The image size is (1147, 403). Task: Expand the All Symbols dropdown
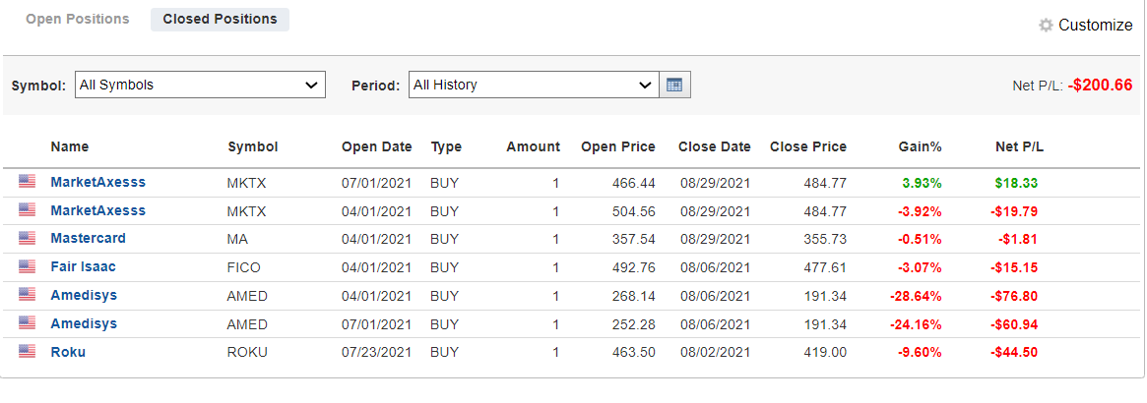(x=201, y=85)
